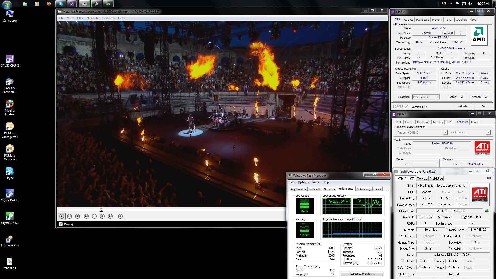The image size is (496, 279).
Task: Pause the video in MPC-HC
Action: coord(69,216)
